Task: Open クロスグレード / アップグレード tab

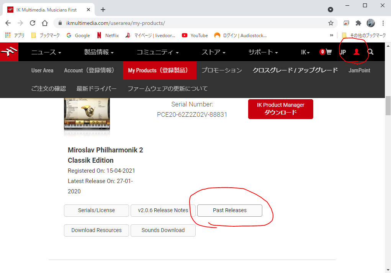Action: (295, 70)
